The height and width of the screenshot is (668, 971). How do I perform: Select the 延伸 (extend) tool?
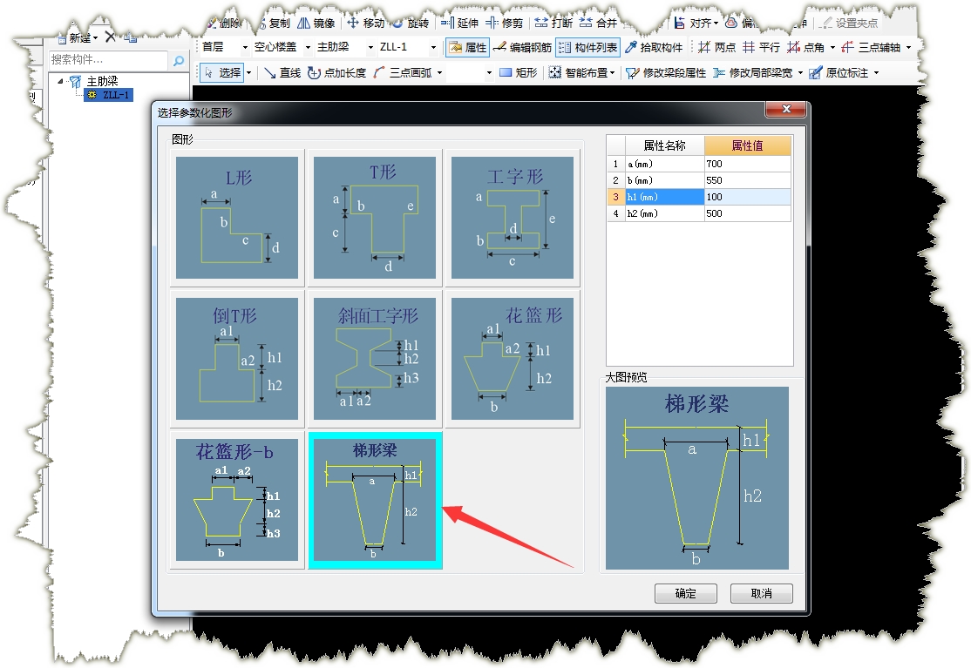pos(459,23)
